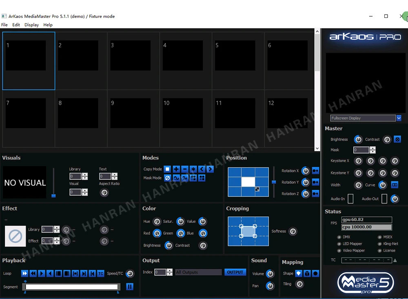408x299 pixels.
Task: Open the Display menu
Action: [31, 25]
